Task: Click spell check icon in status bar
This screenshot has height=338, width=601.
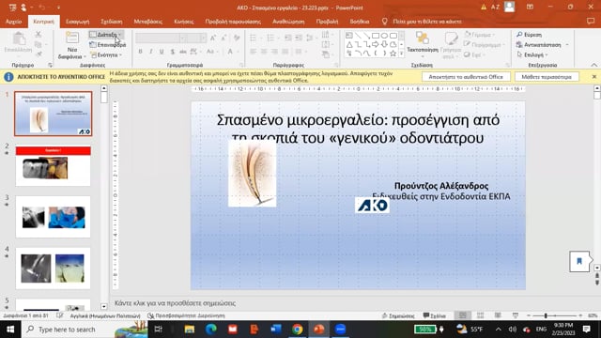Action: 59,315
